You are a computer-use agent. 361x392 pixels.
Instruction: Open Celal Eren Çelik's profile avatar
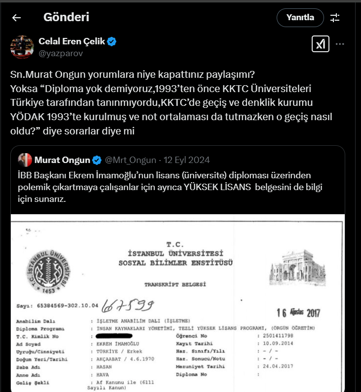(x=22, y=47)
